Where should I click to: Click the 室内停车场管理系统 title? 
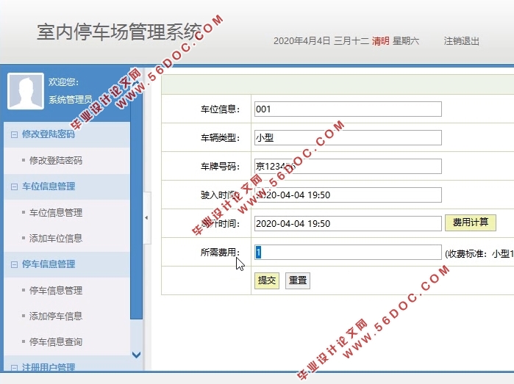coord(119,32)
